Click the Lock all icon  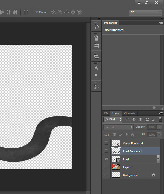(x=133, y=135)
